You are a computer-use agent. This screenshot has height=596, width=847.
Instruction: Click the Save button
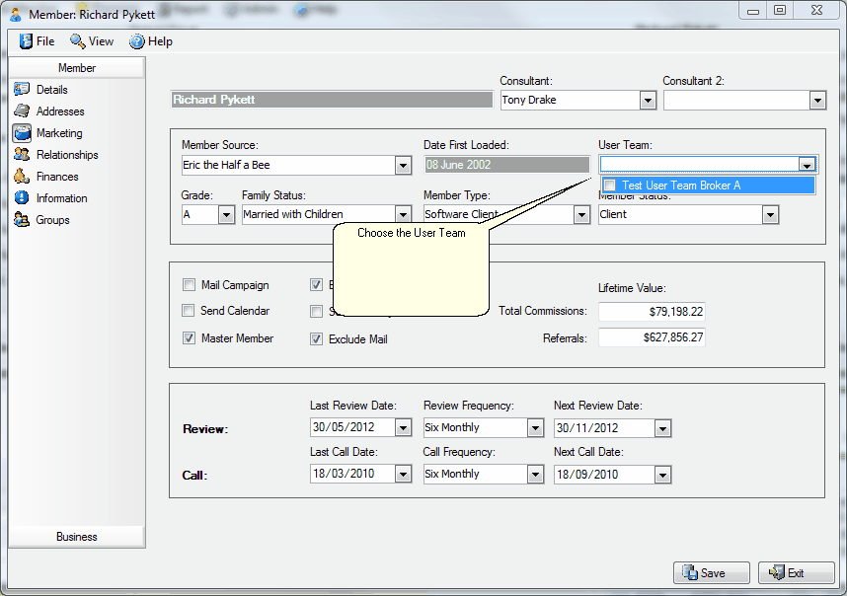click(712, 572)
